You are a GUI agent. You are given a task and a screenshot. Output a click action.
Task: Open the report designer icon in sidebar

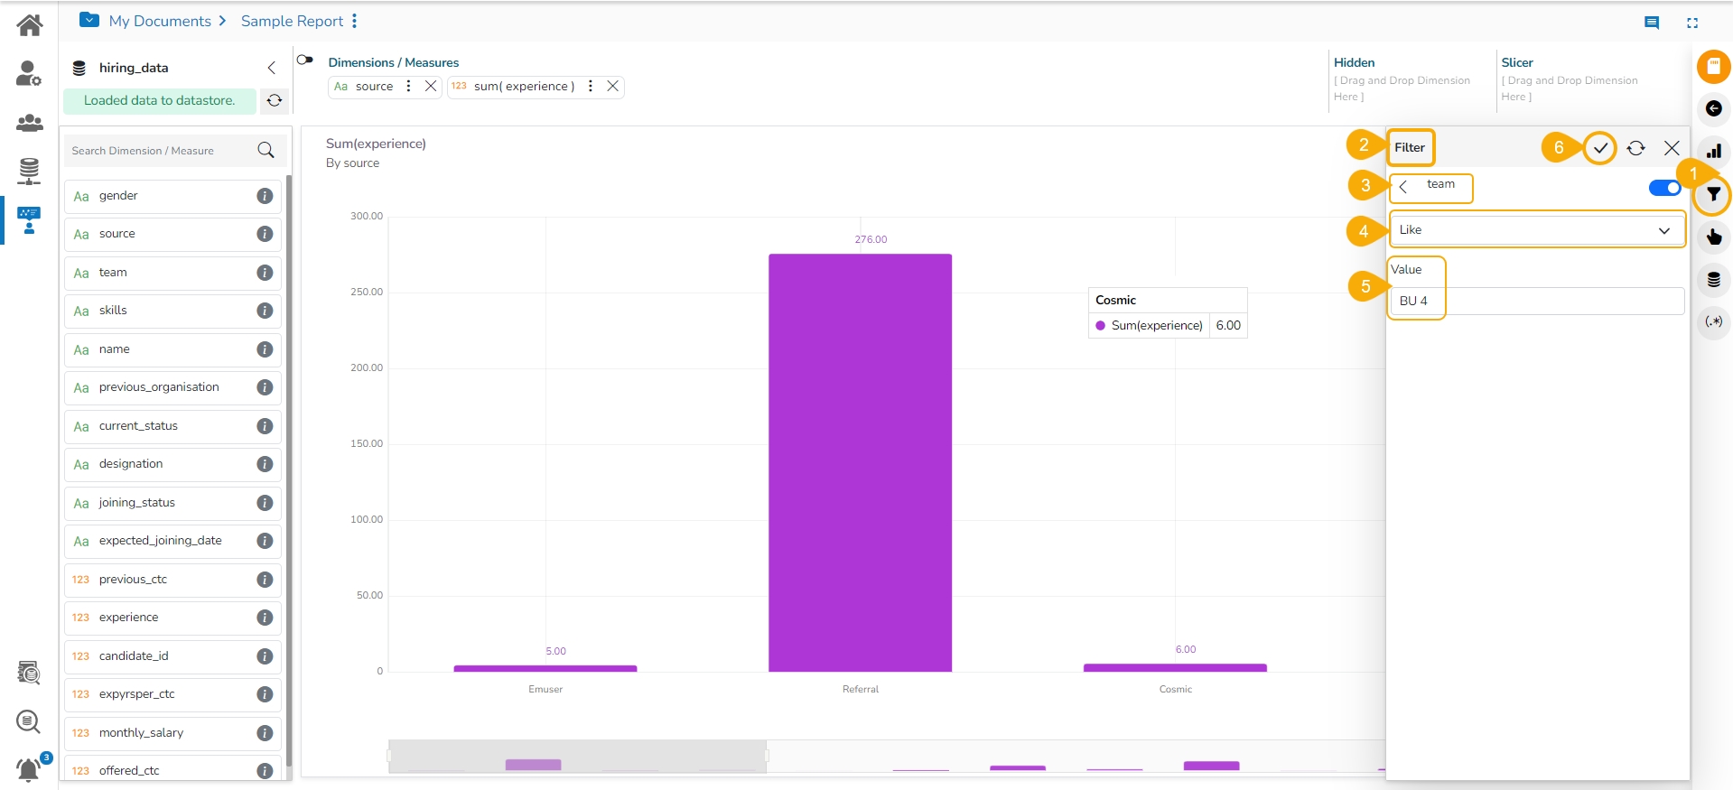29,219
